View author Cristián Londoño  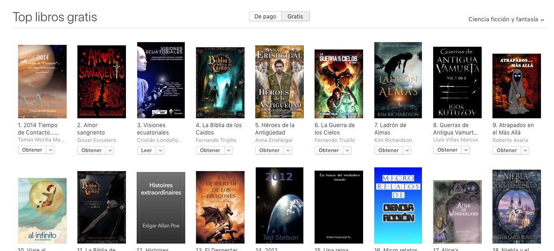coord(159,140)
